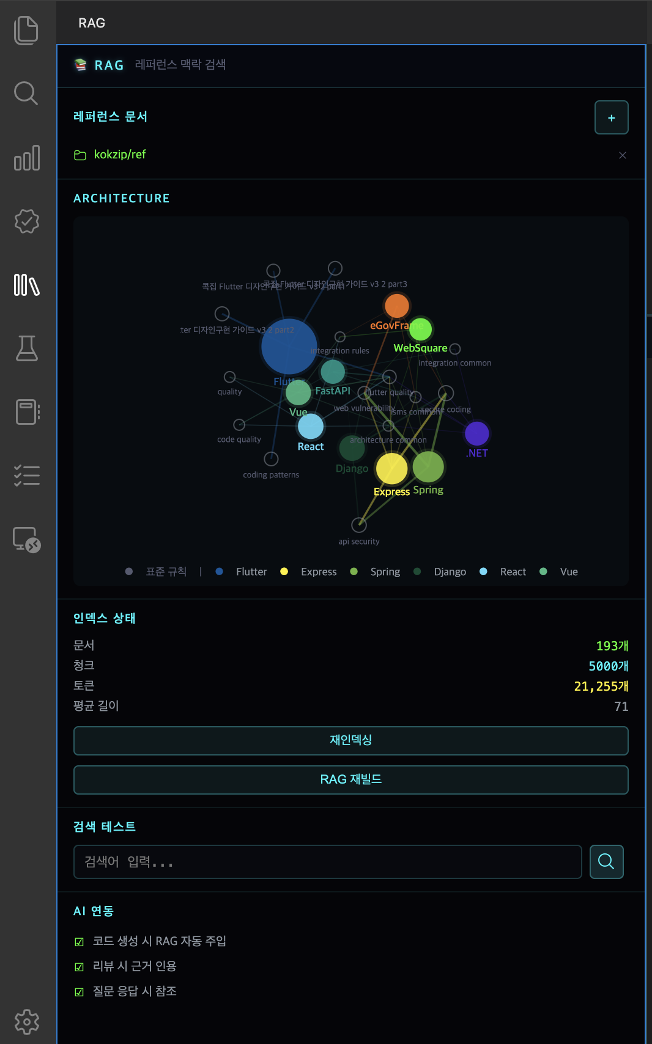This screenshot has height=1044, width=652.
Task: Open the checklist tasks icon
Action: pos(26,475)
